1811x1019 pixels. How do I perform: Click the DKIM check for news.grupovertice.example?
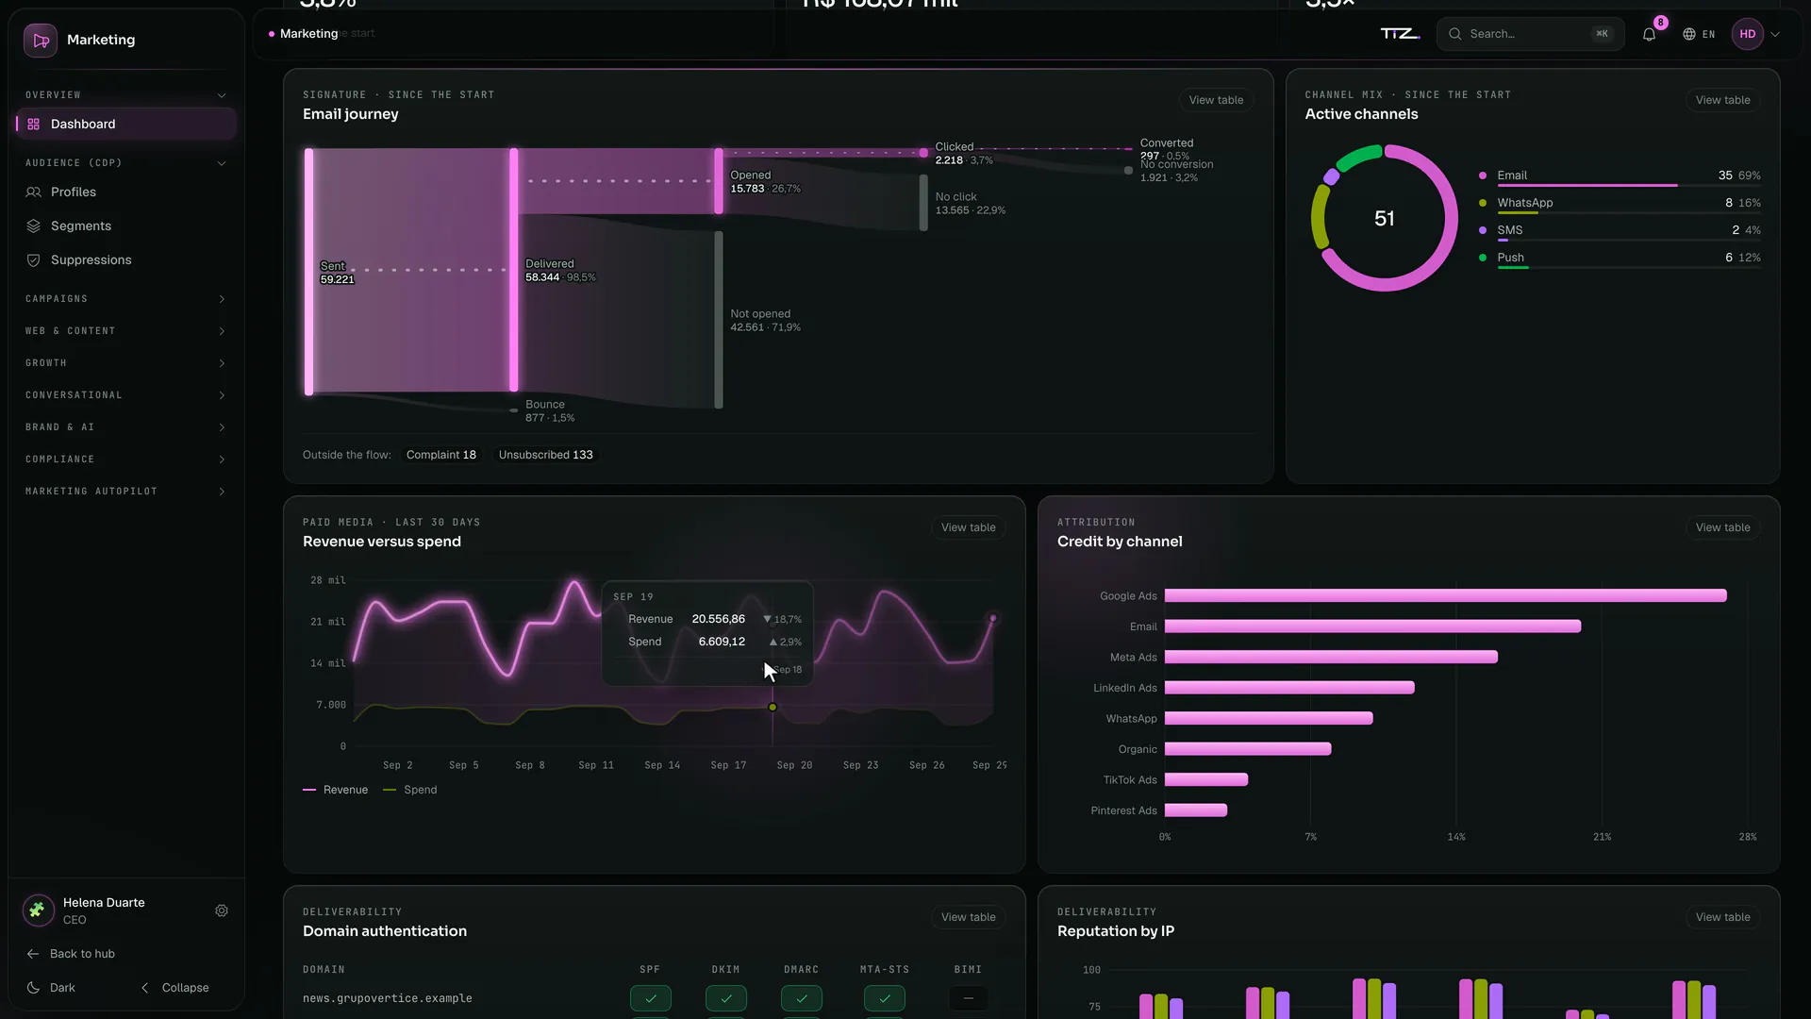click(726, 997)
